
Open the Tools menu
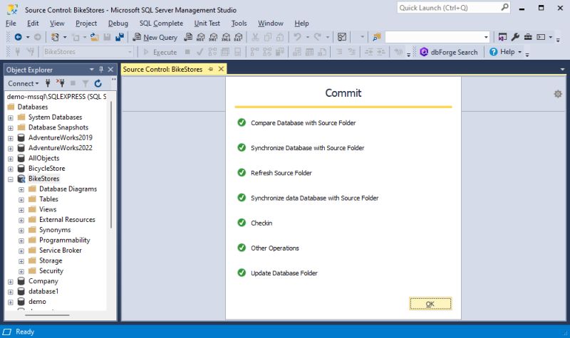[x=239, y=23]
